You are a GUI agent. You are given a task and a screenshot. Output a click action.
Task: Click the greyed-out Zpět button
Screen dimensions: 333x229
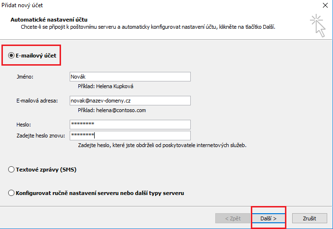[x=233, y=218]
